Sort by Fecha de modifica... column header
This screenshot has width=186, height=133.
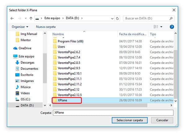[133, 34]
